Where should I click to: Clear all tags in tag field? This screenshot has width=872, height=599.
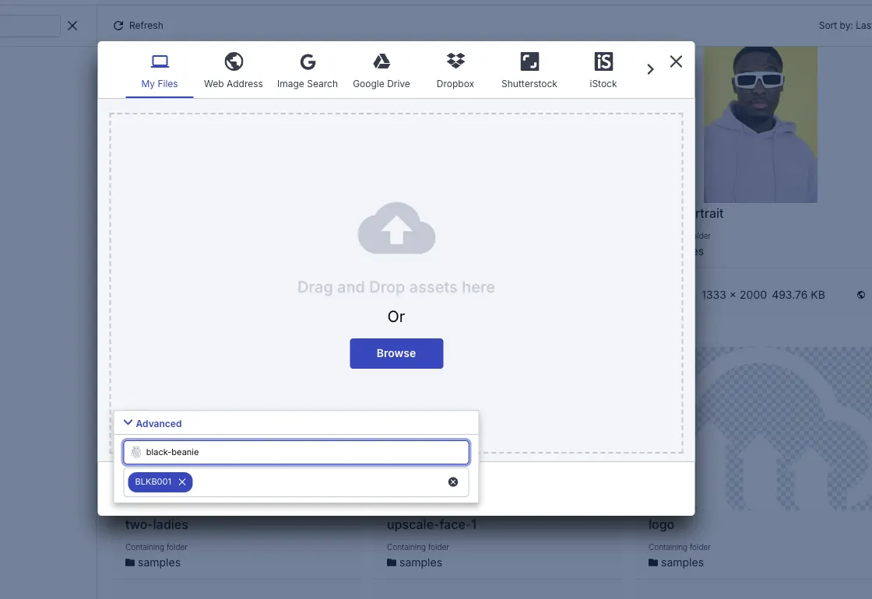[453, 482]
